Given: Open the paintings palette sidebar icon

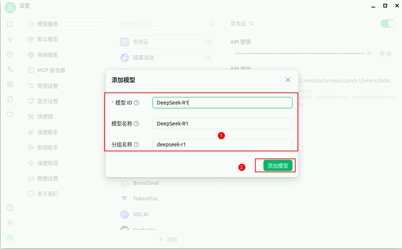Looking at the screenshot, I should [x=10, y=55].
